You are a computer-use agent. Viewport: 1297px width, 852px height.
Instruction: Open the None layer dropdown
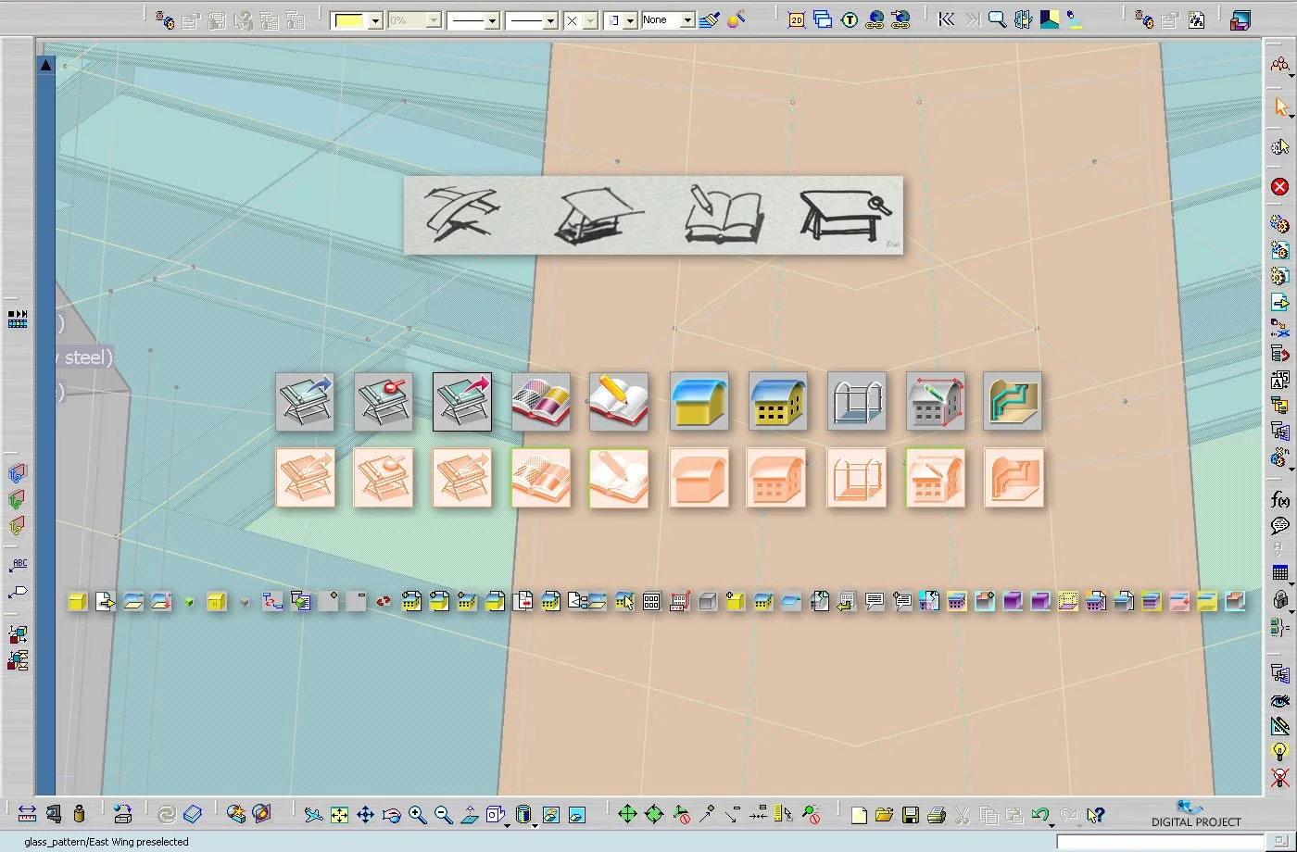tap(687, 20)
